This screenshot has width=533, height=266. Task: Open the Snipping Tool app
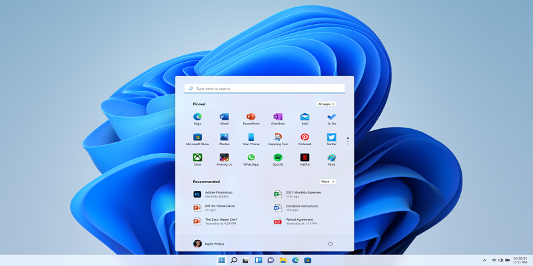tap(278, 138)
